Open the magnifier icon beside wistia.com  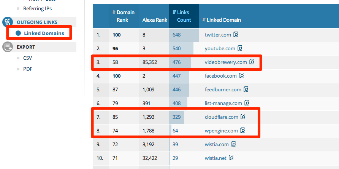click(233, 144)
